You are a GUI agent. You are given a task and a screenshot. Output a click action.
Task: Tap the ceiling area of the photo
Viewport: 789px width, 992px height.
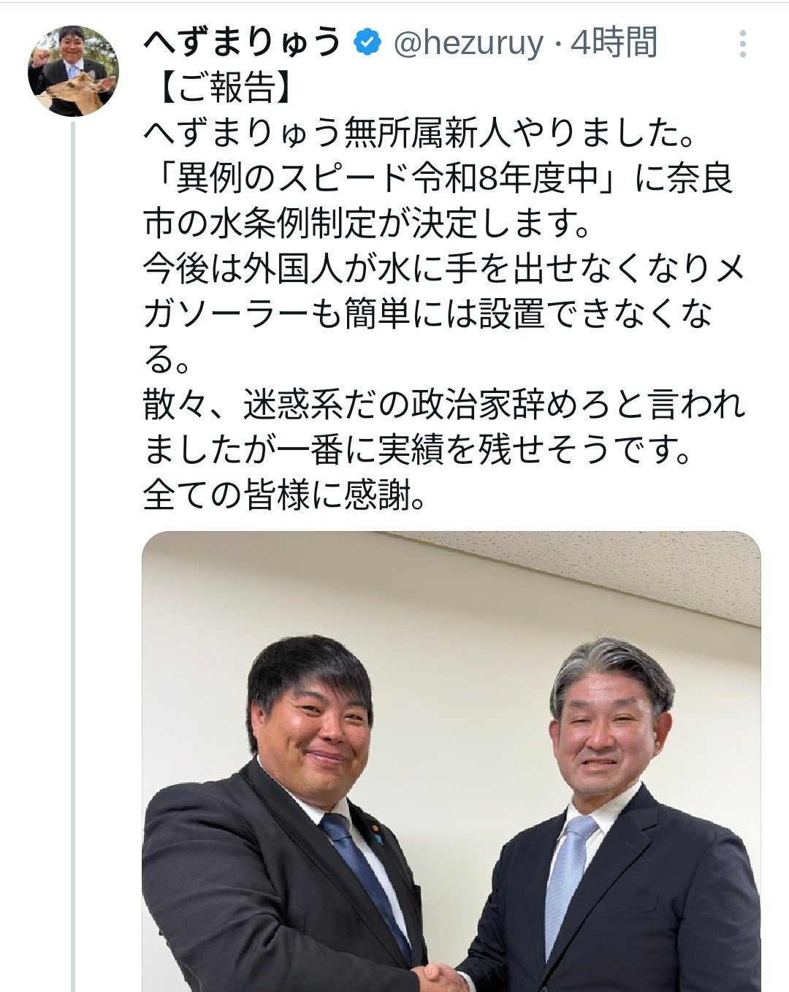point(584,566)
